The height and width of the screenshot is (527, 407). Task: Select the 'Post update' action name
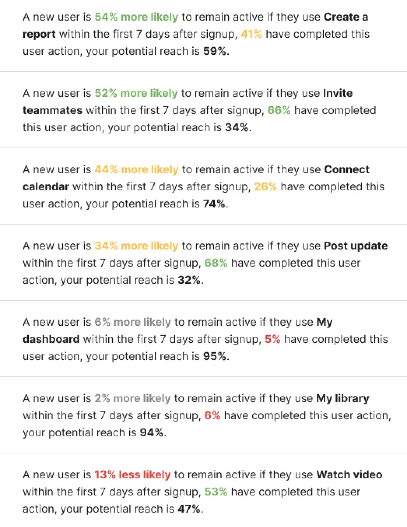coord(355,246)
